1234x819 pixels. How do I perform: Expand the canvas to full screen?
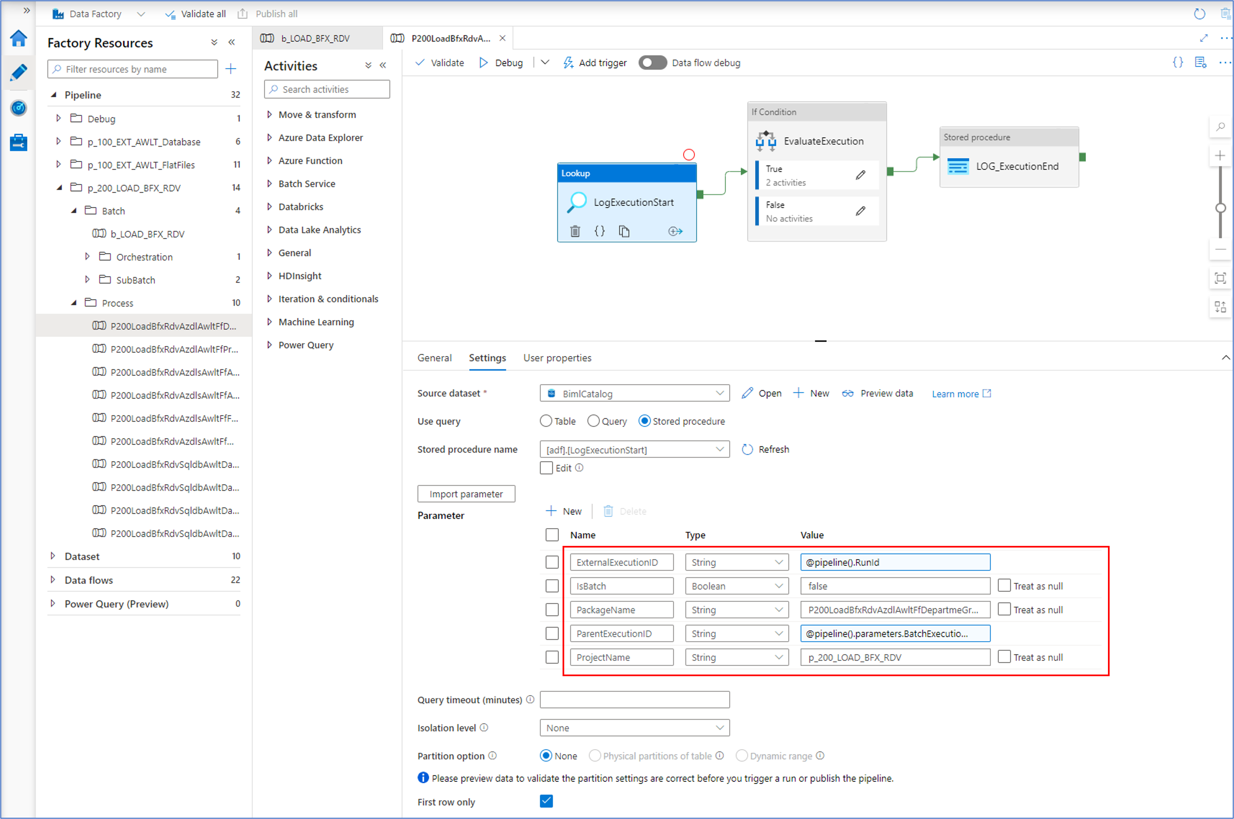point(1204,38)
